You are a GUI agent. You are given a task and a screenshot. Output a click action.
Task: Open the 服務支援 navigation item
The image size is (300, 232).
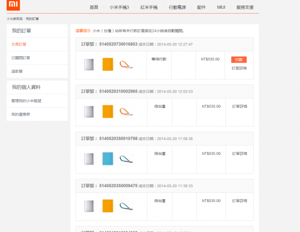[x=245, y=7]
